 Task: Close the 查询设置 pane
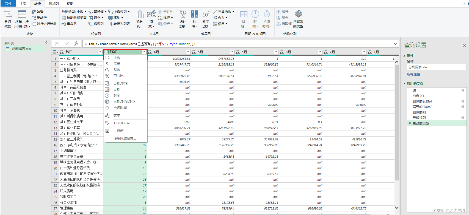464,46
